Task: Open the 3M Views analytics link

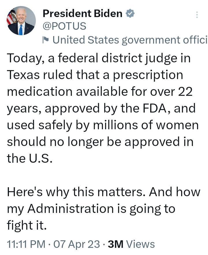Action: (128, 244)
